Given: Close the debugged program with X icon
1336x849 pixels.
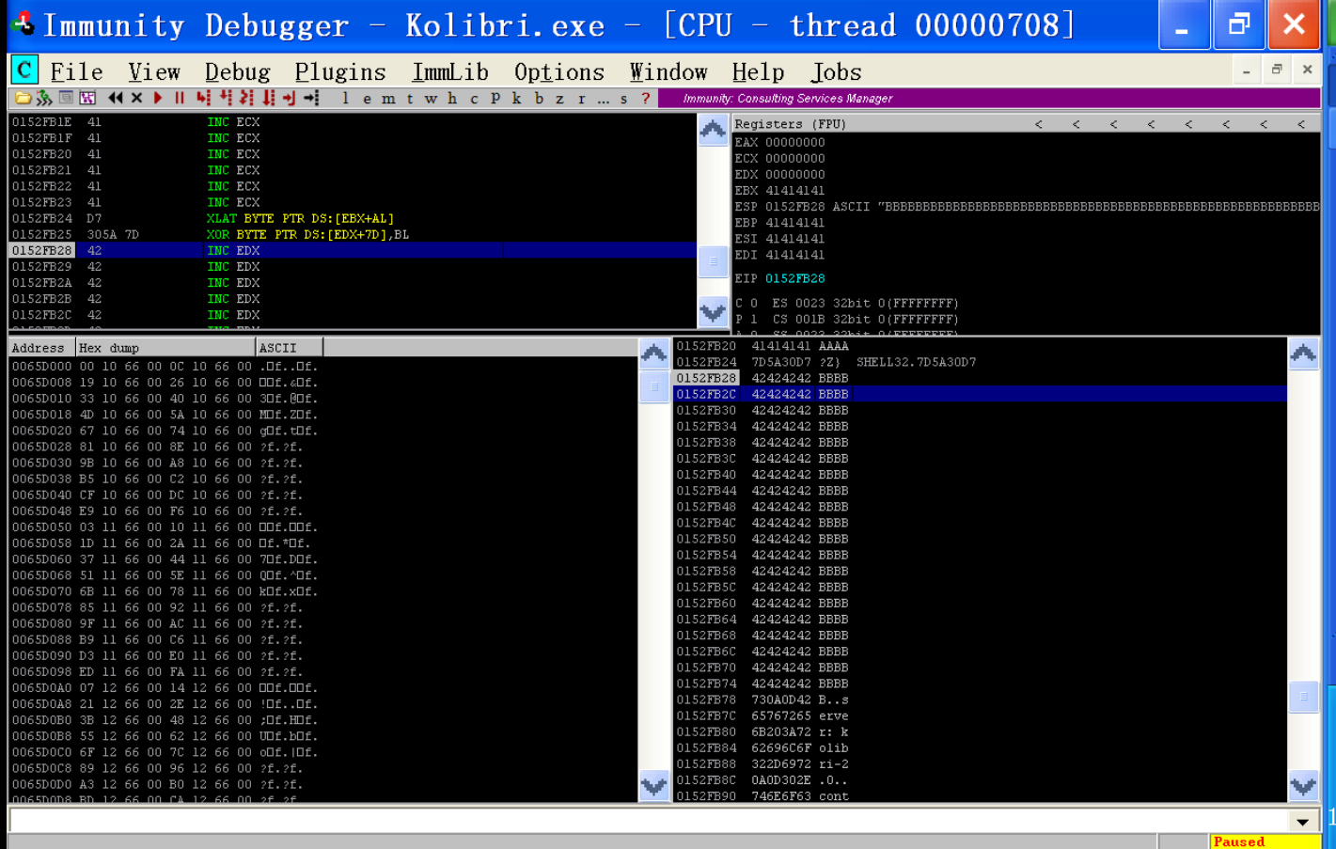Looking at the screenshot, I should click(137, 98).
